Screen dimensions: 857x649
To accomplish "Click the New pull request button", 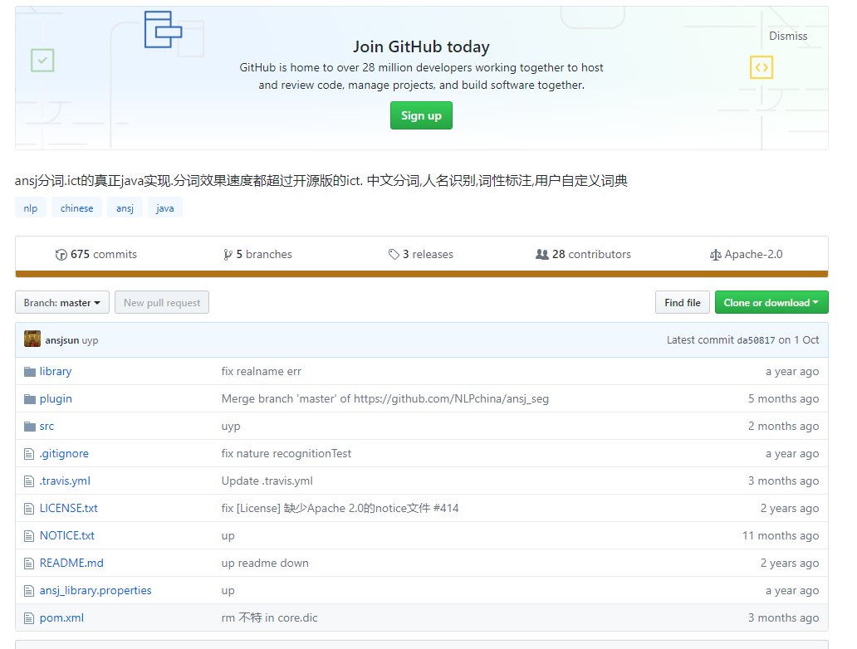I will [162, 302].
